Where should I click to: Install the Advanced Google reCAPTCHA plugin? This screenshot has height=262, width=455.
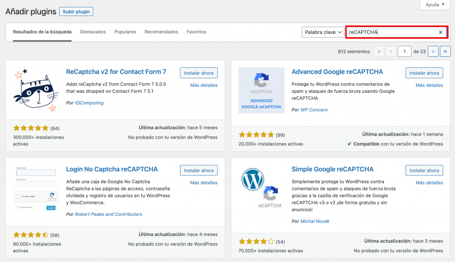click(x=424, y=73)
